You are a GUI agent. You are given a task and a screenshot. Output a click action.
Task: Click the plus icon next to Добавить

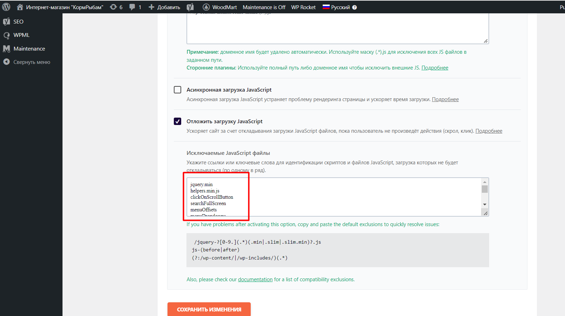(151, 7)
